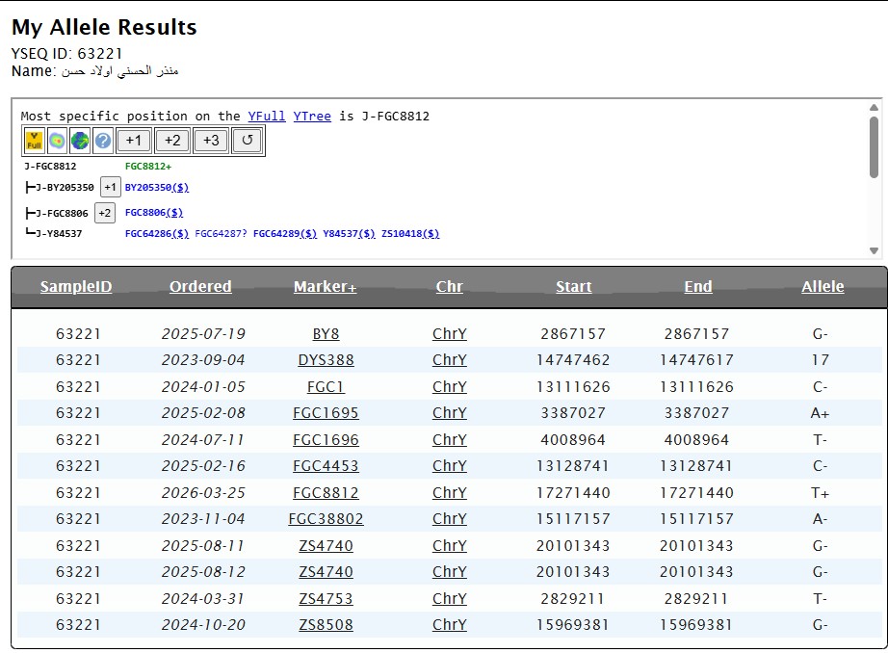This screenshot has width=888, height=653.
Task: Open the BY8 marker link
Action: pos(326,333)
